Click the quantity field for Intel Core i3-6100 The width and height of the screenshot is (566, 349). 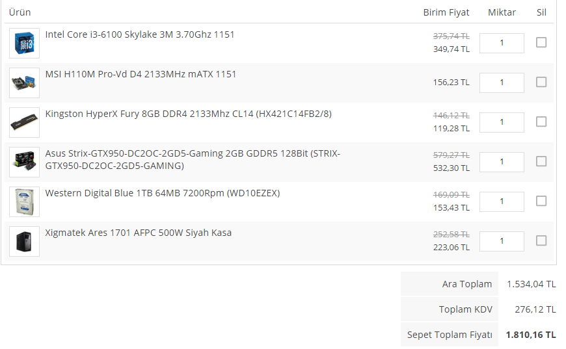click(502, 43)
